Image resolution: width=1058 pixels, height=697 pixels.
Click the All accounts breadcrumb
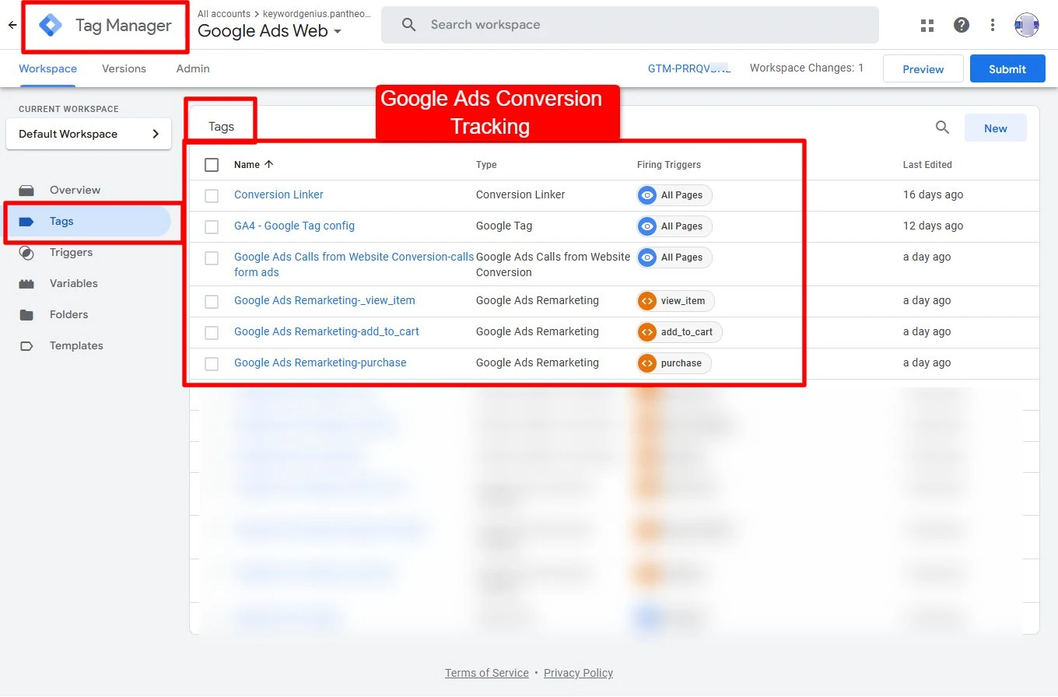click(x=224, y=14)
